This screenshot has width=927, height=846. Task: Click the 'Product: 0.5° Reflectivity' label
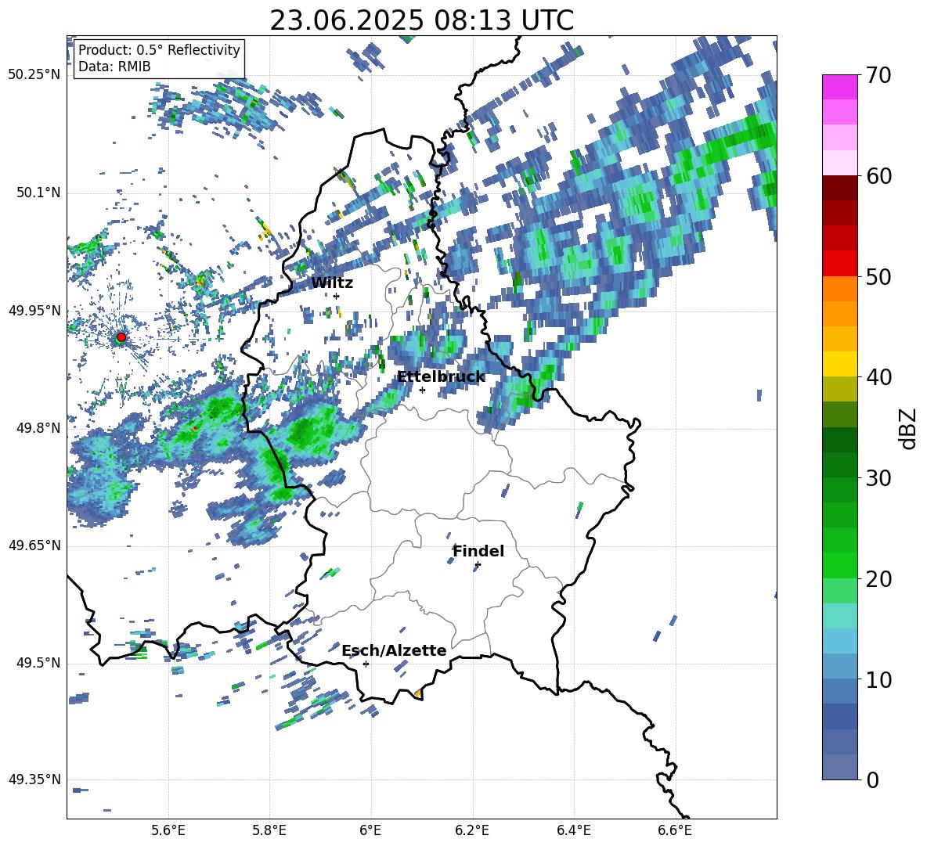(x=159, y=49)
